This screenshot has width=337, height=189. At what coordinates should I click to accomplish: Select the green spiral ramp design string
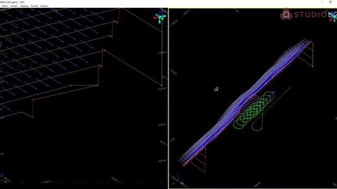tap(254, 111)
